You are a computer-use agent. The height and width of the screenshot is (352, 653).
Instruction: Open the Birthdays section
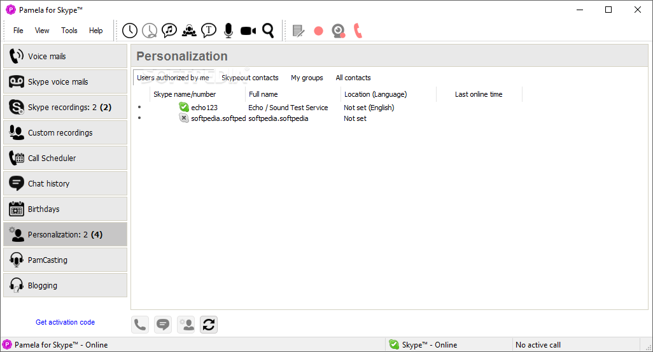coord(66,209)
